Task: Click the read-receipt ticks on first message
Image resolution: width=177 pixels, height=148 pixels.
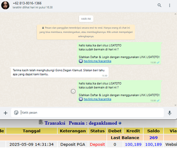Action: click(158, 62)
